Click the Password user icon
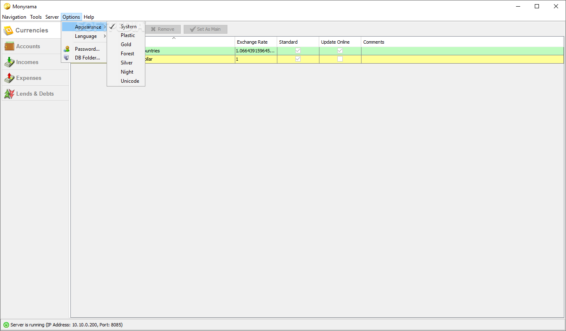The image size is (566, 331). click(67, 49)
